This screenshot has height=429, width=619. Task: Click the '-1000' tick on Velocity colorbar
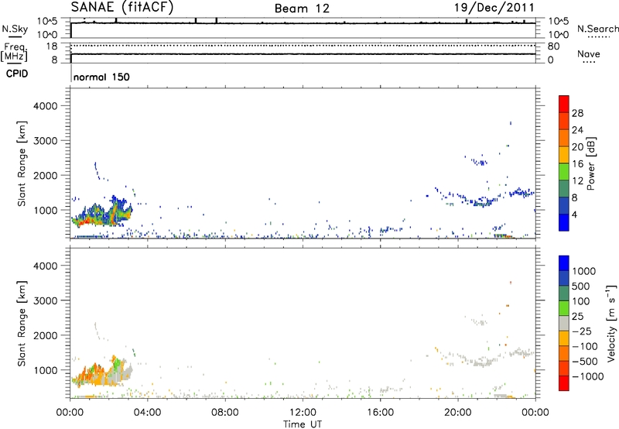(x=587, y=376)
